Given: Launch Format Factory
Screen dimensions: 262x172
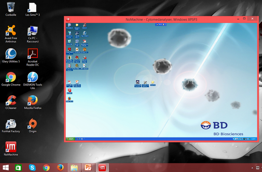Looking at the screenshot, I should [x=11, y=124].
